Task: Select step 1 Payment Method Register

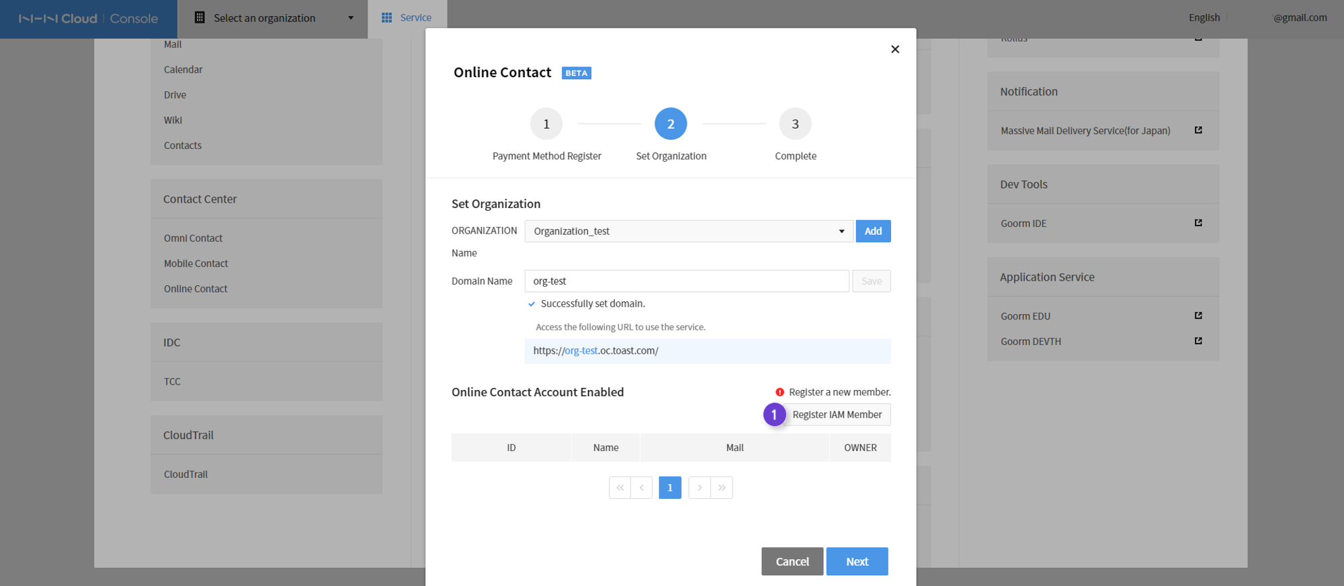Action: [546, 124]
